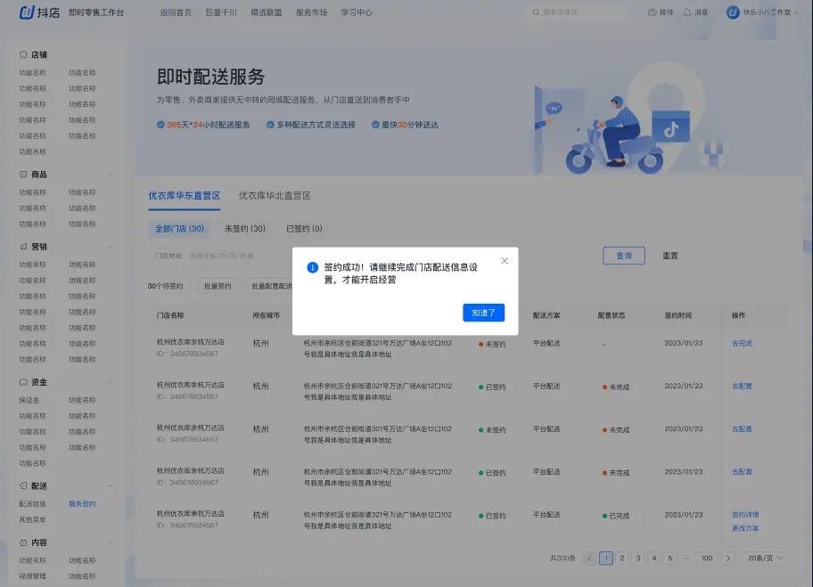
Task: Open 巨量千川 in top navigation
Action: pyautogui.click(x=221, y=12)
